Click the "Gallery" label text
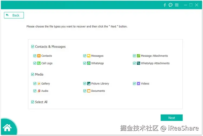 (x=45, y=84)
